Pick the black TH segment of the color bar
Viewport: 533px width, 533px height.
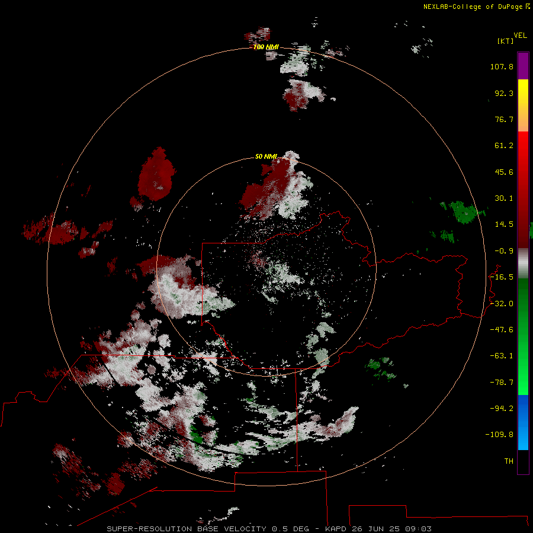(523, 461)
